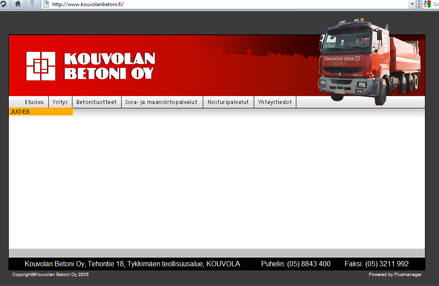The width and height of the screenshot is (439, 286).
Task: Open Sora- ja maansiirtopalvelut menu item
Action: click(162, 102)
